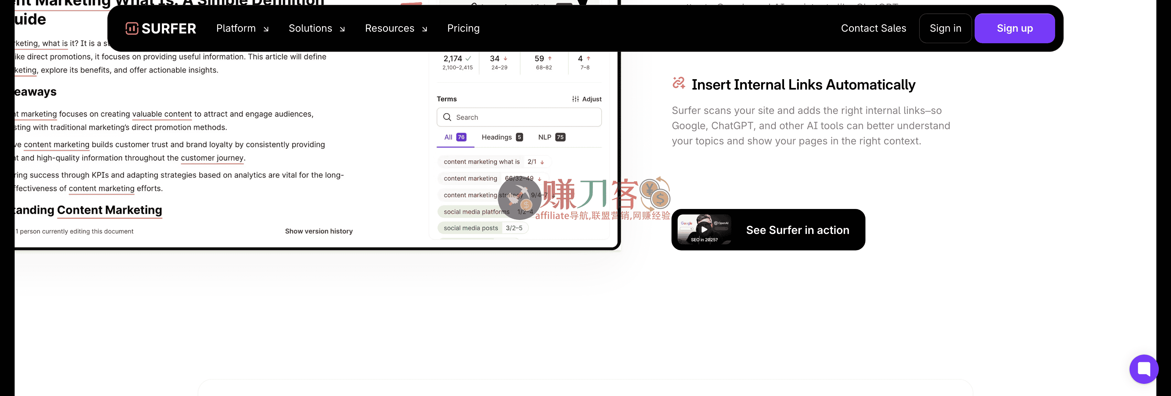This screenshot has width=1171, height=396.
Task: Click the 'Terms' panel label
Action: (446, 99)
